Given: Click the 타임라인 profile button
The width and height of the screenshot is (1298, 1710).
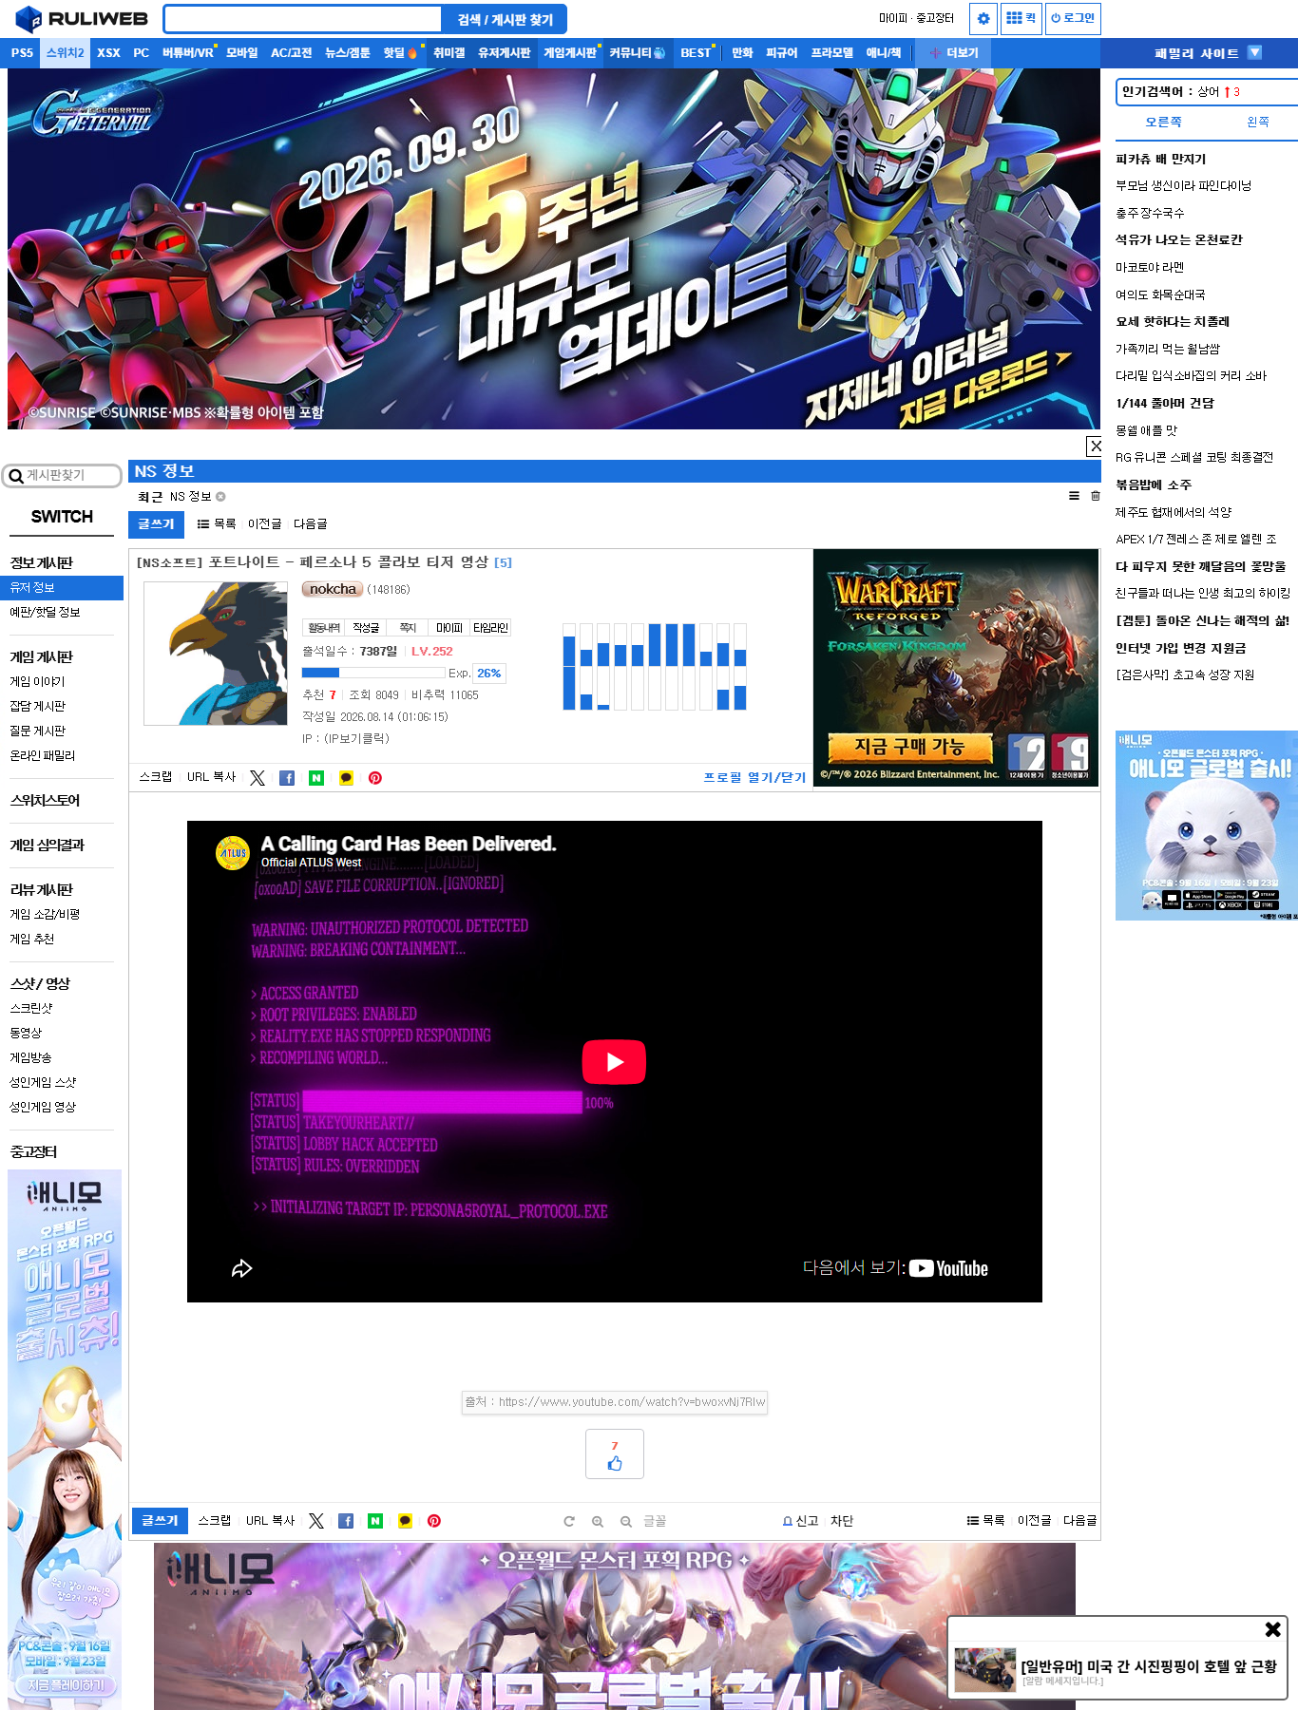Looking at the screenshot, I should (490, 628).
